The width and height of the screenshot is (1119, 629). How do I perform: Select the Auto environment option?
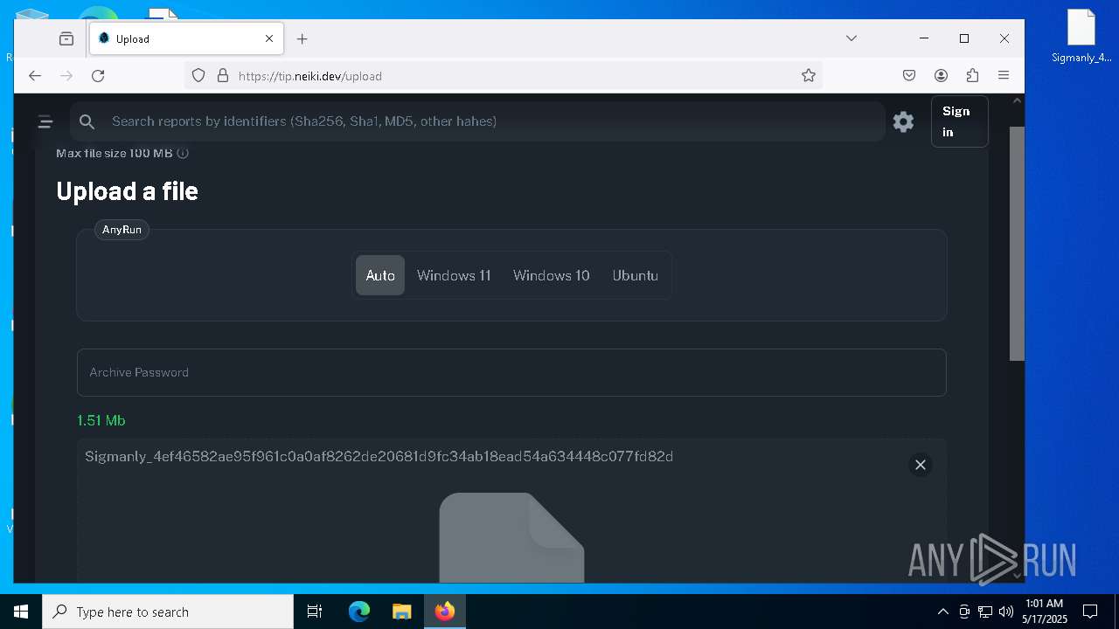[x=380, y=275]
